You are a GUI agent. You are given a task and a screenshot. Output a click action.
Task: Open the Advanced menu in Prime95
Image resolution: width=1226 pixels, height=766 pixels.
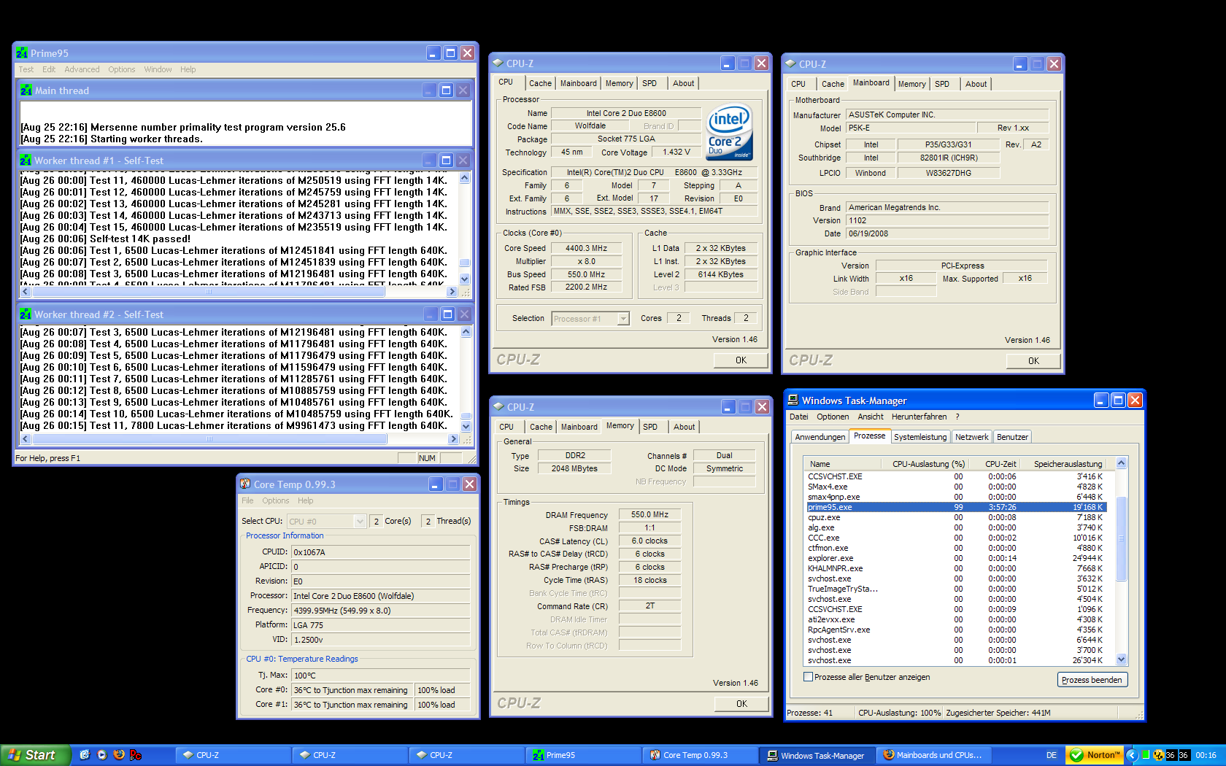tap(82, 69)
